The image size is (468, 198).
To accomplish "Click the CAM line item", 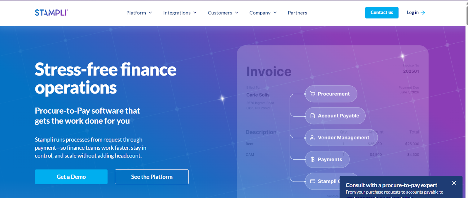I will (x=250, y=155).
